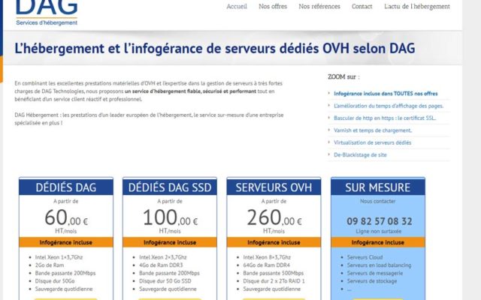Click Infogérance incluse banner under 100,00 €
Image resolution: width=481 pixels, height=300 pixels.
(x=170, y=242)
